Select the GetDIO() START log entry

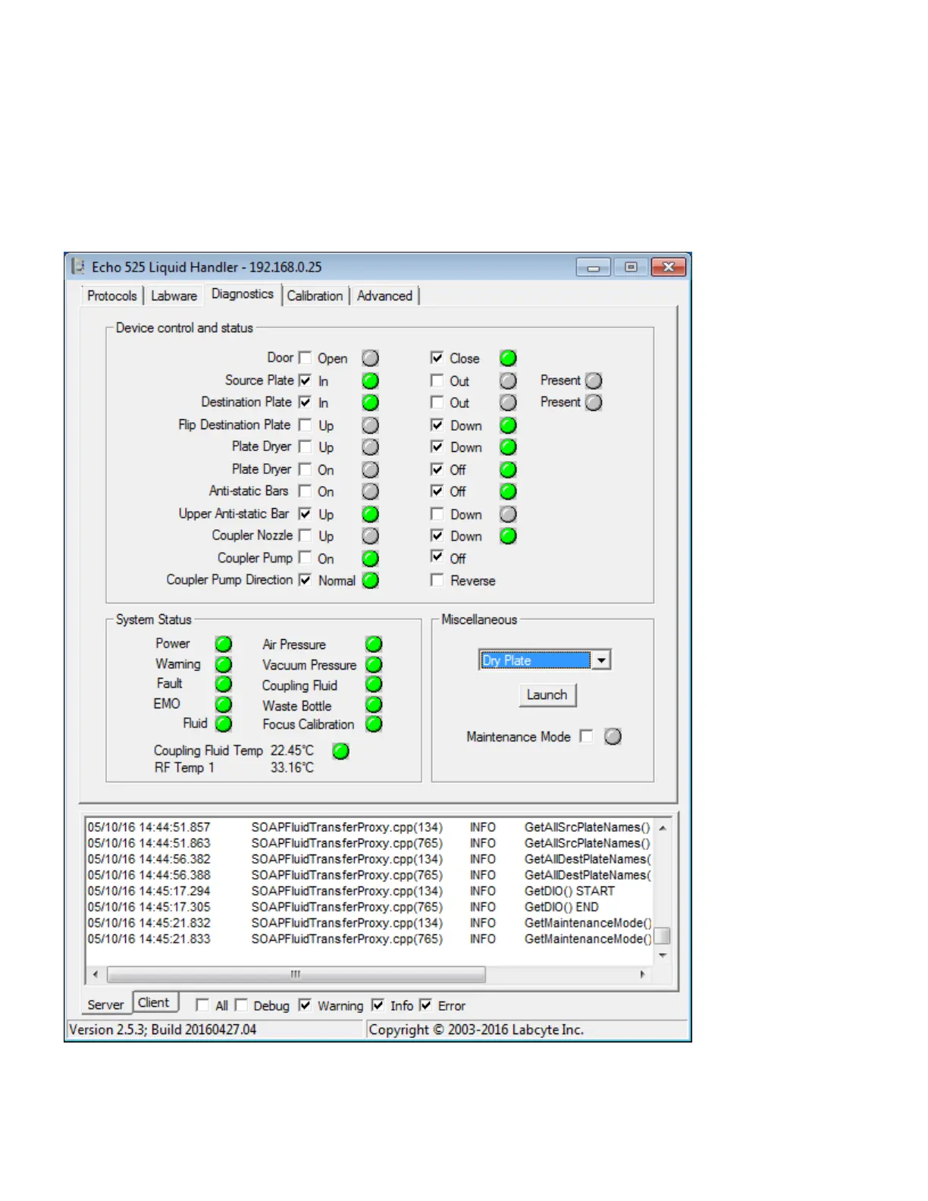(x=369, y=891)
